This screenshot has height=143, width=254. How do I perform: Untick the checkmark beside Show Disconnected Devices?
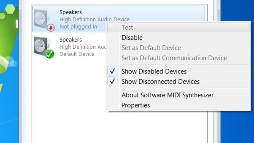coord(112,82)
